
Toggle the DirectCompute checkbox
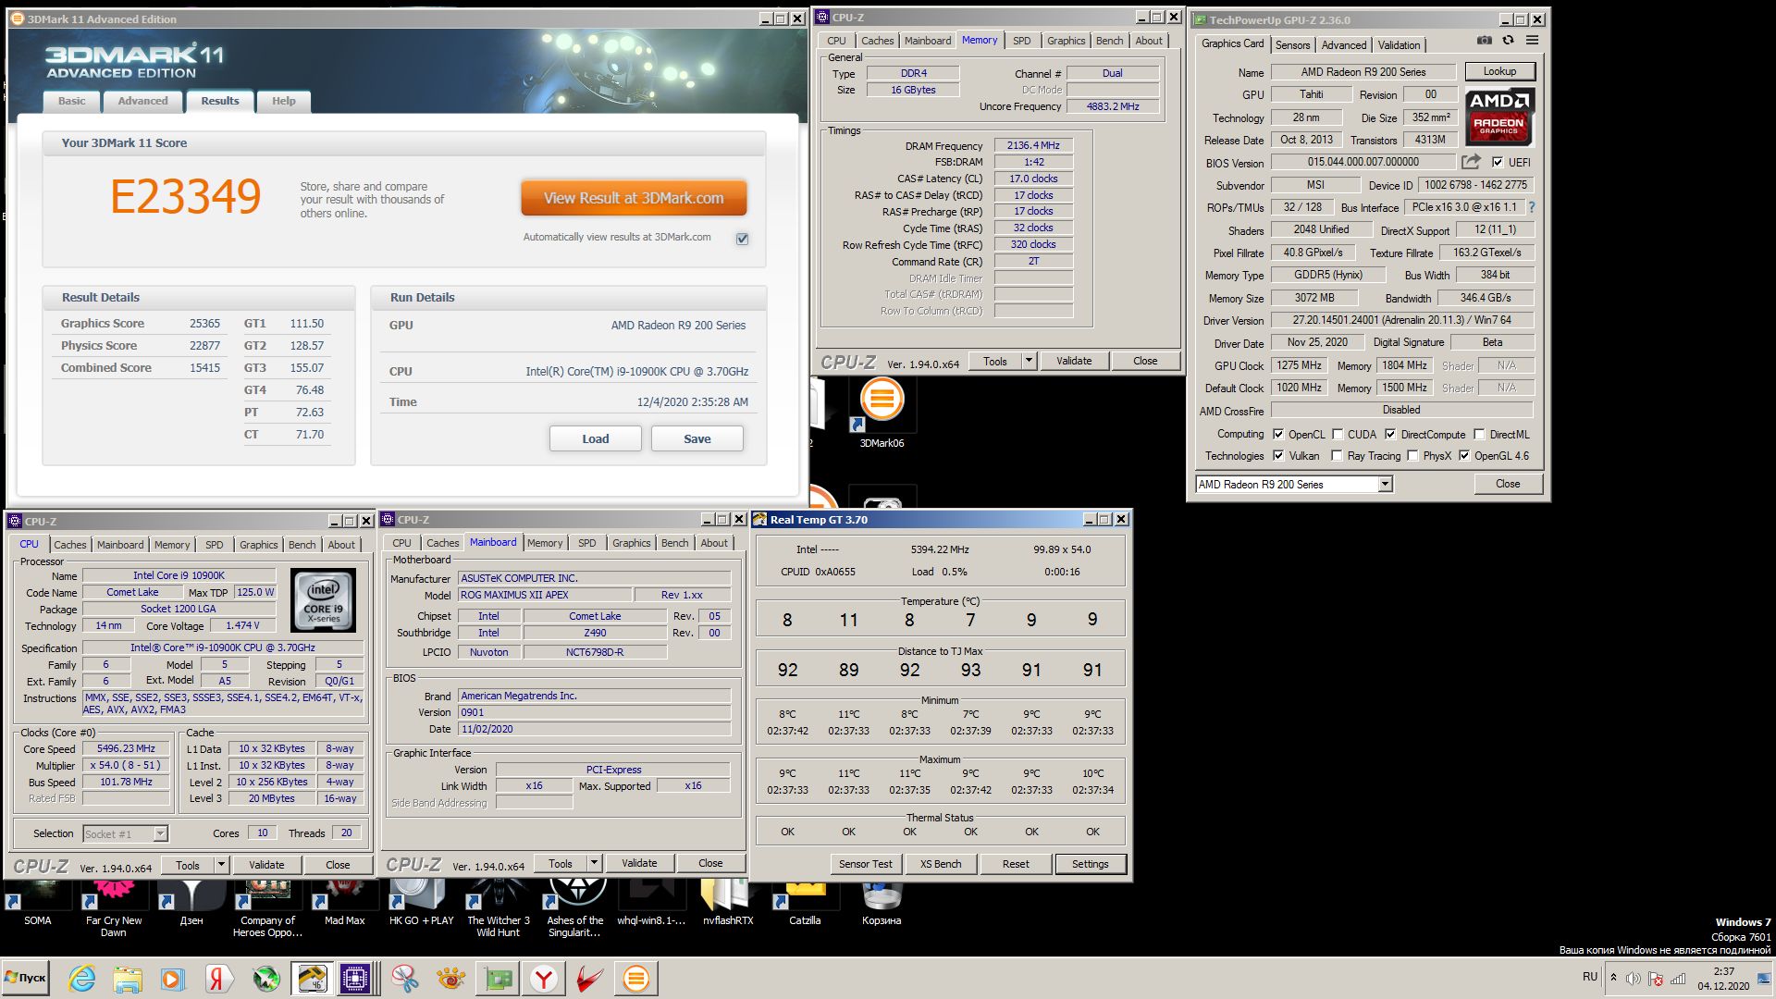coord(1390,434)
